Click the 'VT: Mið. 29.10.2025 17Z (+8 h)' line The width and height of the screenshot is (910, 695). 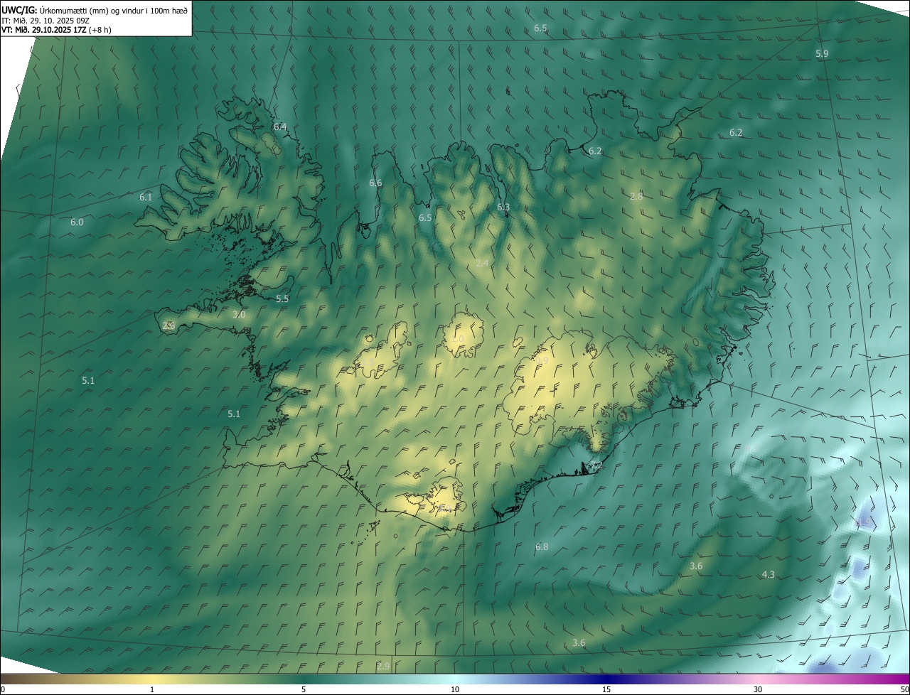pyautogui.click(x=56, y=30)
